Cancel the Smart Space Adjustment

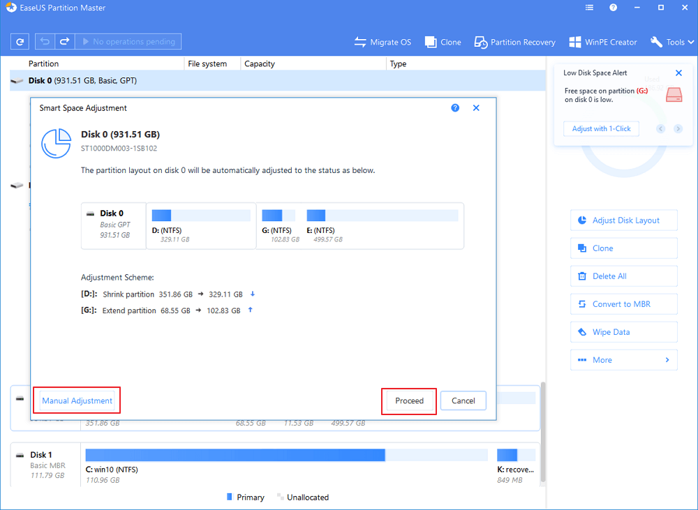[x=463, y=400]
